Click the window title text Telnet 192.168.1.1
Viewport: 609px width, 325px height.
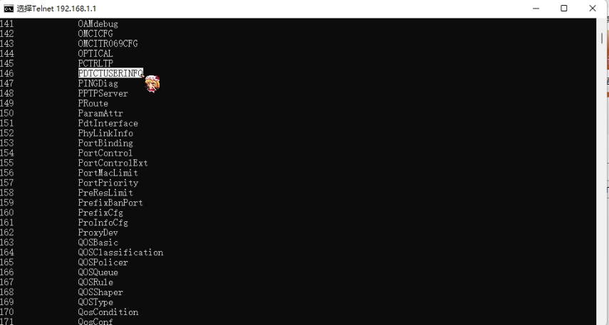[x=57, y=9]
